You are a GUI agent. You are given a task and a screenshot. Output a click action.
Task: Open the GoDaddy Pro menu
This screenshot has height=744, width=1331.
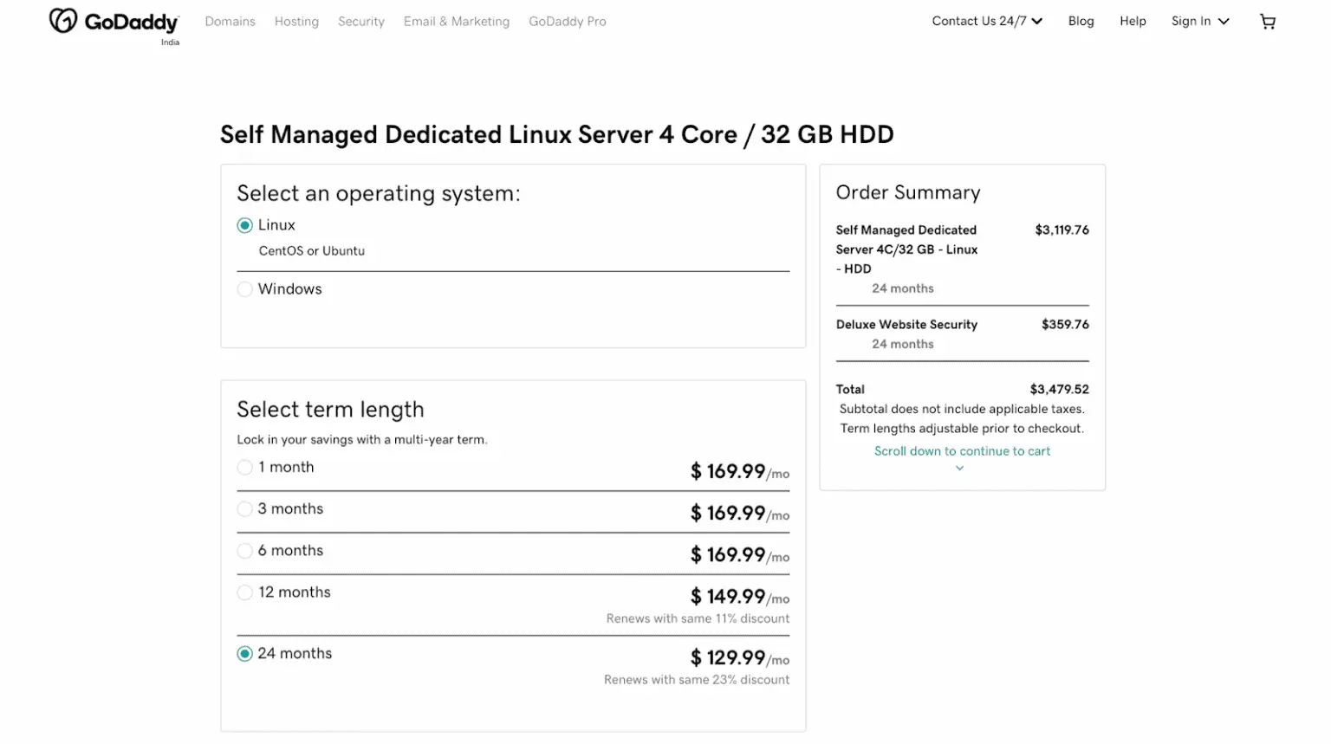[x=568, y=22]
